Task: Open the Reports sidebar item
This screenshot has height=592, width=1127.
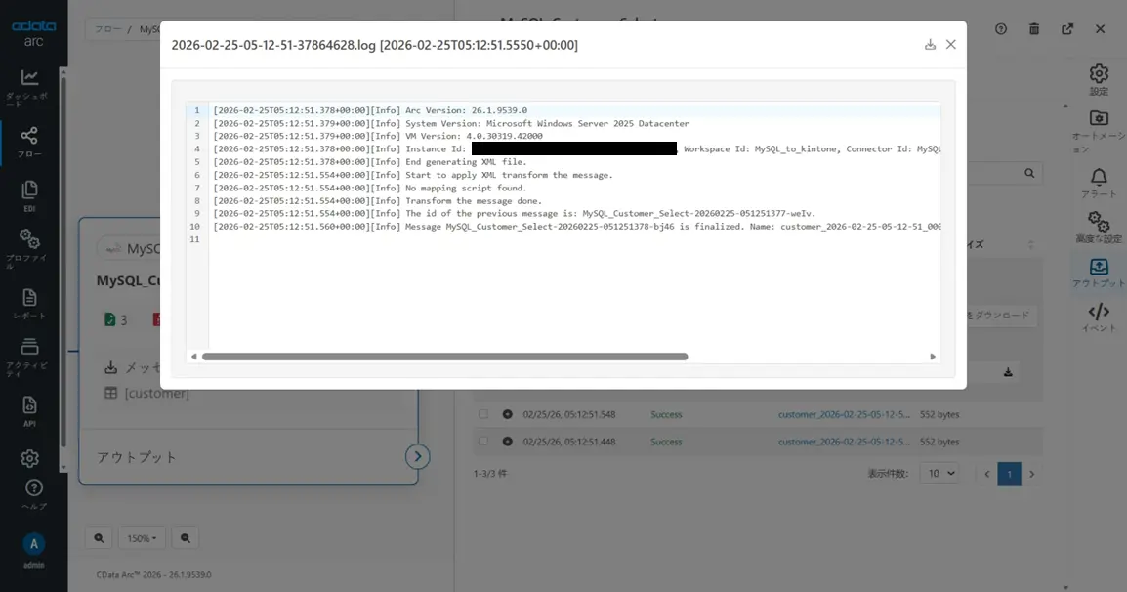Action: click(29, 304)
